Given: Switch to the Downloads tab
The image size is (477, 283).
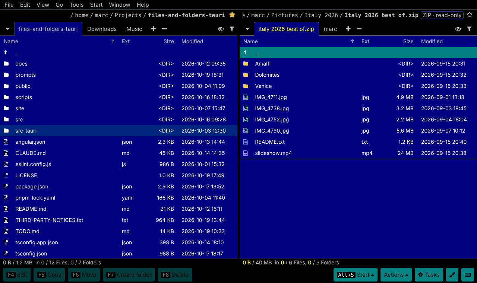Looking at the screenshot, I should coord(102,29).
